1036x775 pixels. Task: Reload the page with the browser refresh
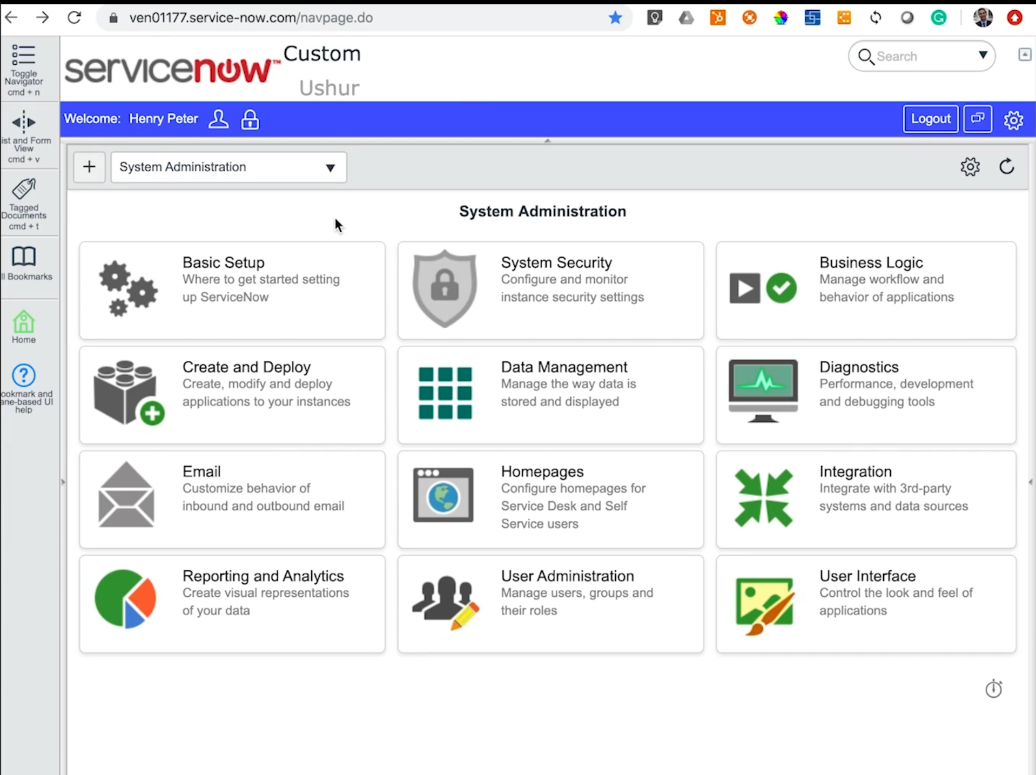(75, 17)
